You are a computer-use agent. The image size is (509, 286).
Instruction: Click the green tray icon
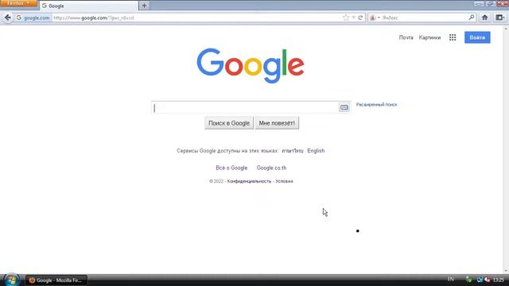(468, 280)
